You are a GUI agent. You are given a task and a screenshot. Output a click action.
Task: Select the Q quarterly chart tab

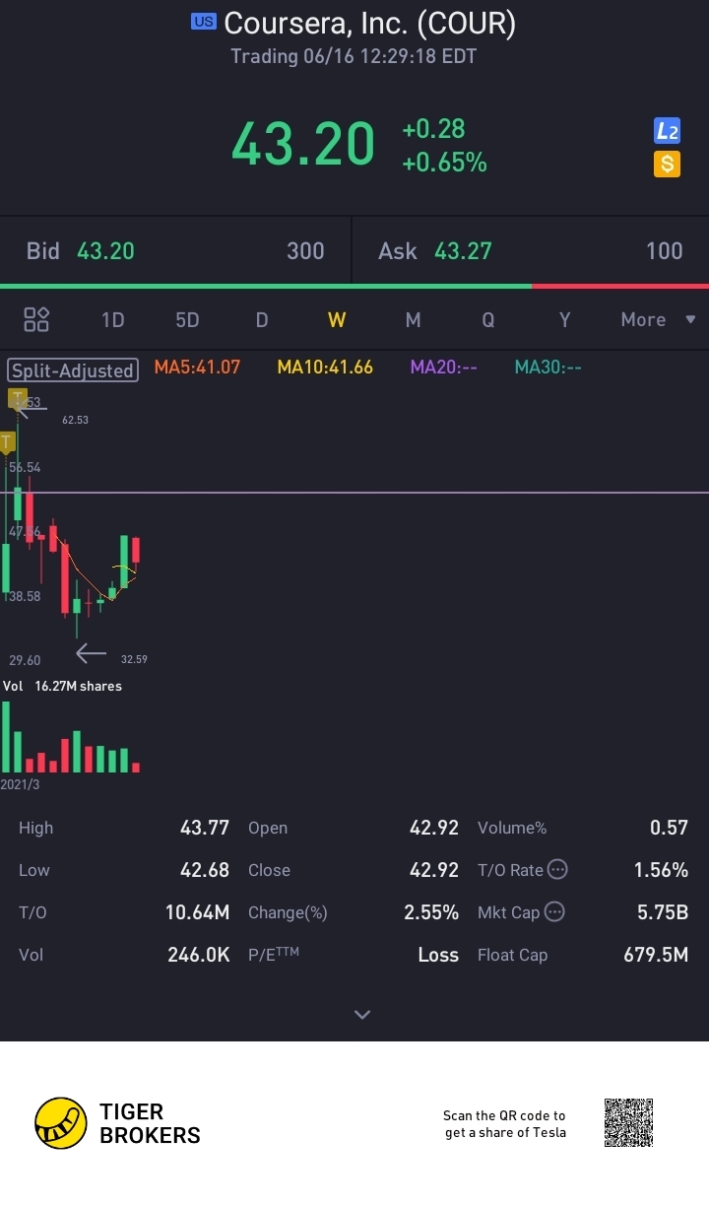pyautogui.click(x=488, y=319)
